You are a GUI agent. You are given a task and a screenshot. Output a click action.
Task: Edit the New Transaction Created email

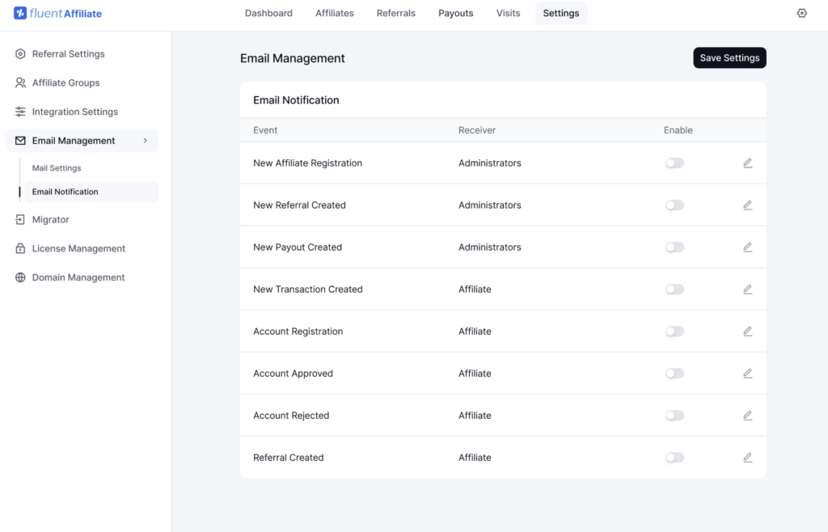pyautogui.click(x=748, y=289)
